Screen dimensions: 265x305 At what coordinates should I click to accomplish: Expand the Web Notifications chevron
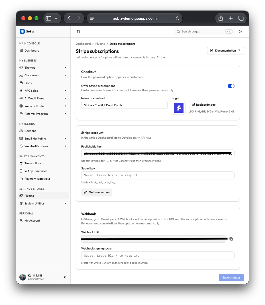click(65, 146)
